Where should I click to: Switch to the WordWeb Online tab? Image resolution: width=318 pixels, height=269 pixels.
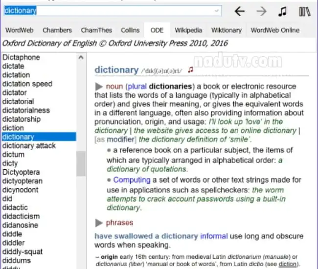click(x=275, y=30)
